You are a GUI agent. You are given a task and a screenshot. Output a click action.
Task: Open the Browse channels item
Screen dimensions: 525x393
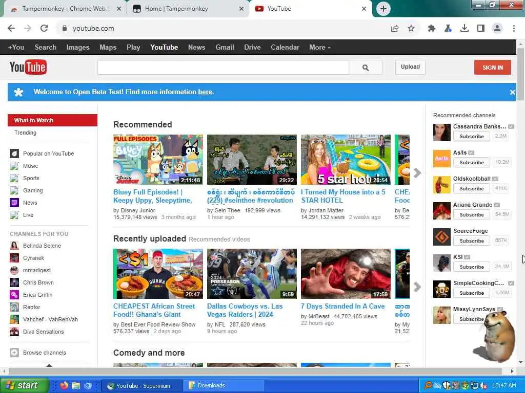pyautogui.click(x=44, y=353)
